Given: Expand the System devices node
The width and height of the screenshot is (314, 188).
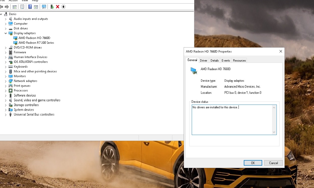Looking at the screenshot, I should [x=6, y=110].
